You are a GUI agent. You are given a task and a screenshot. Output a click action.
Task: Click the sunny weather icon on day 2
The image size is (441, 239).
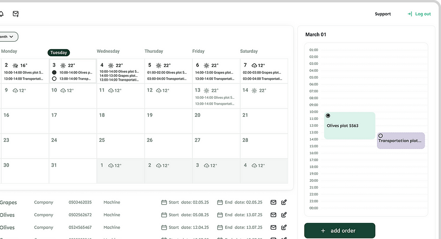click(15, 66)
